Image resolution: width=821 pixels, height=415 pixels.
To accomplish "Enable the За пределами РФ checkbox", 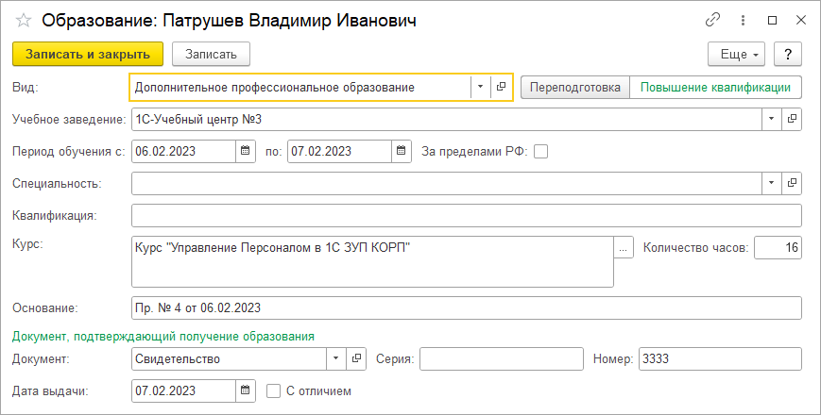I will click(x=540, y=152).
